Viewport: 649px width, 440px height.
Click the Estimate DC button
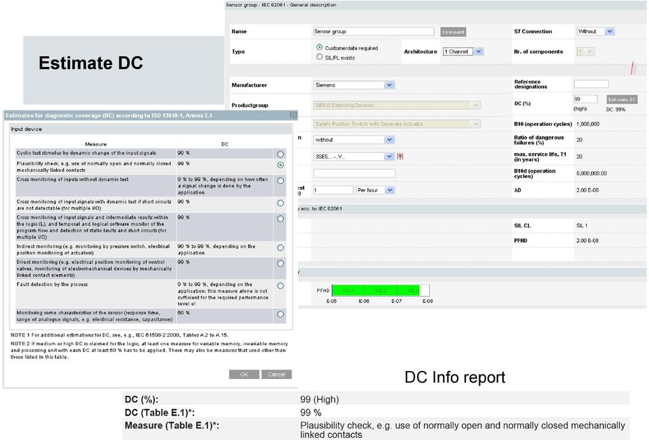coord(622,100)
